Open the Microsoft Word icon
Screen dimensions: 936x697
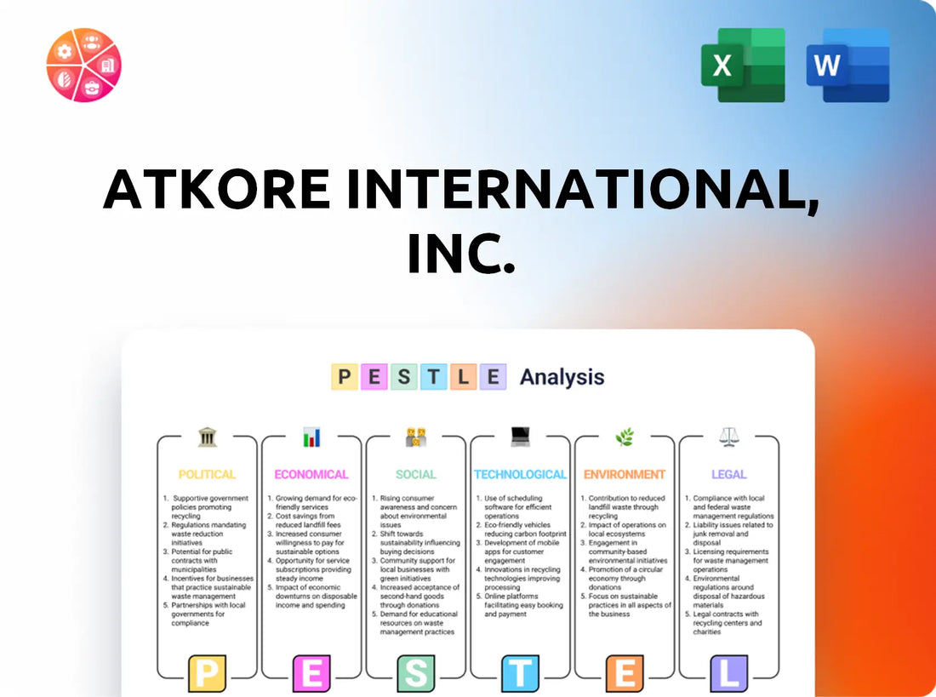click(848, 65)
